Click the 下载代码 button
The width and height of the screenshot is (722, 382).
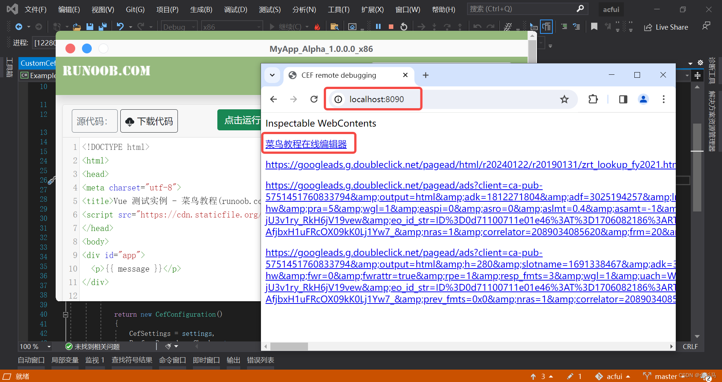pos(149,121)
